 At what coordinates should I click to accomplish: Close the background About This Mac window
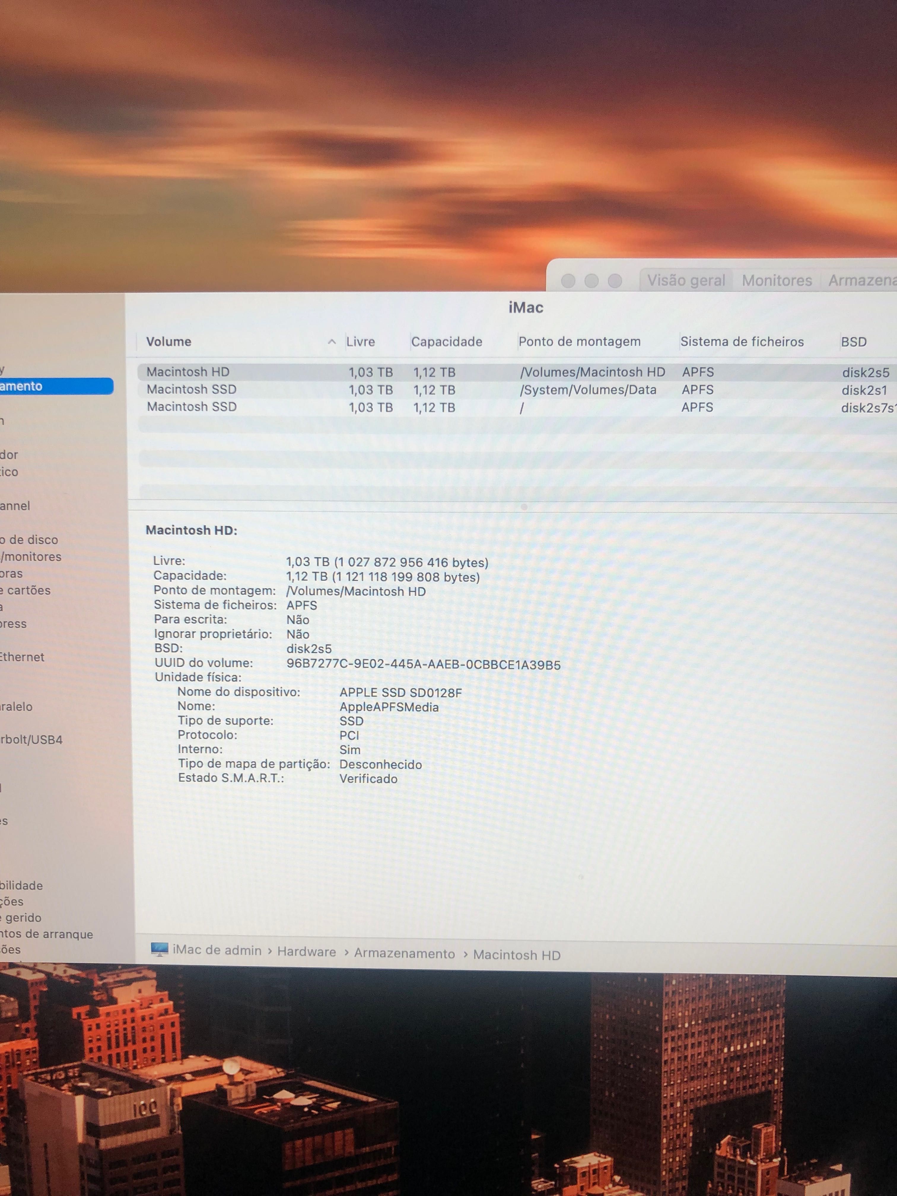[x=568, y=281]
